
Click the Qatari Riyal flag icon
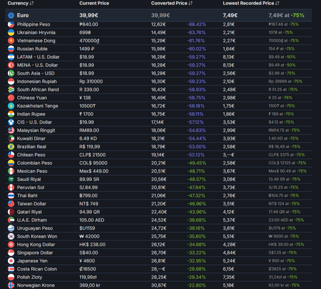[11, 212]
